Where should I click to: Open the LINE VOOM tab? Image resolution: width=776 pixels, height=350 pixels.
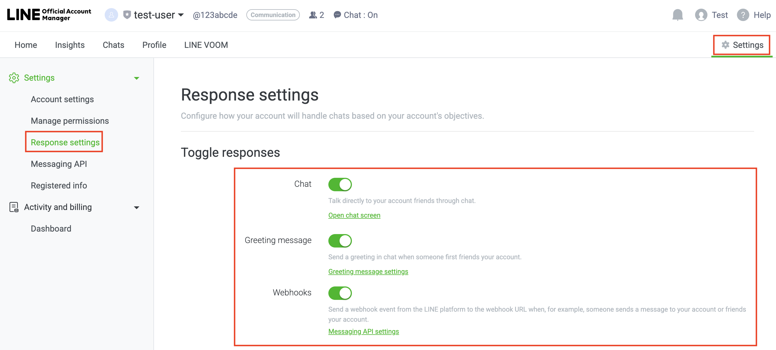click(x=206, y=45)
